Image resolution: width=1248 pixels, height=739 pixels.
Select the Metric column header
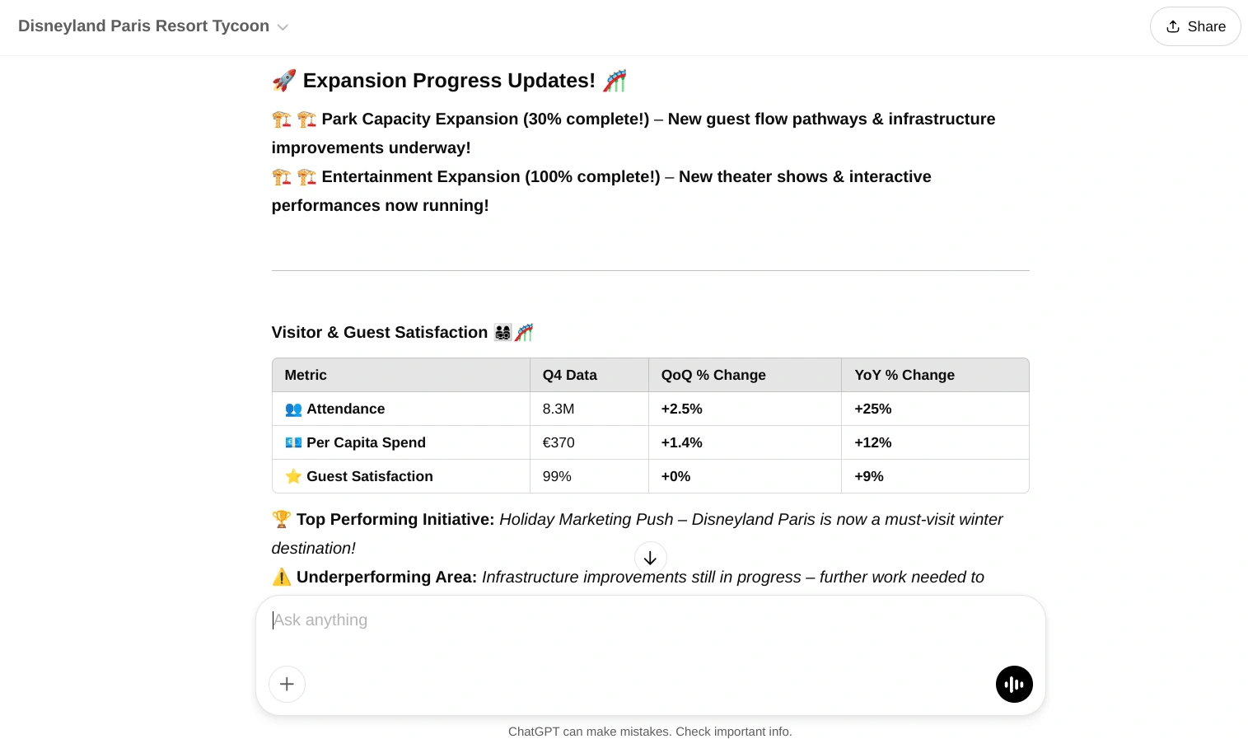[x=306, y=375]
